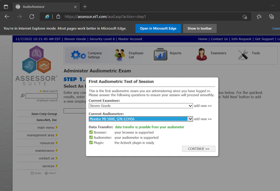Click the Jano Corp Group link

tap(44, 114)
